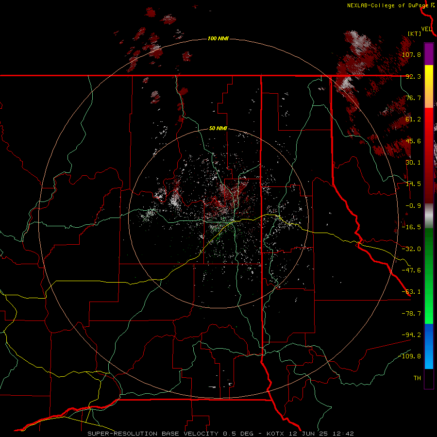Click the -16.5 value on the velocity scale
437x437 pixels.
(411, 227)
